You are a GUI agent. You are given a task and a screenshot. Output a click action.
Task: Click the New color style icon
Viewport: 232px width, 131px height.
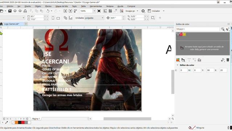point(178,60)
